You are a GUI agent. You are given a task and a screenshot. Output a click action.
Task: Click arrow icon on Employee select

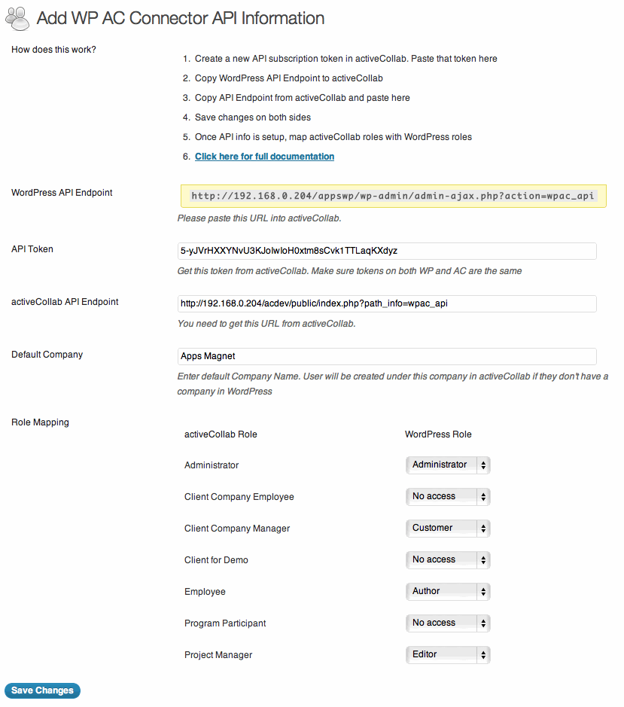[483, 592]
